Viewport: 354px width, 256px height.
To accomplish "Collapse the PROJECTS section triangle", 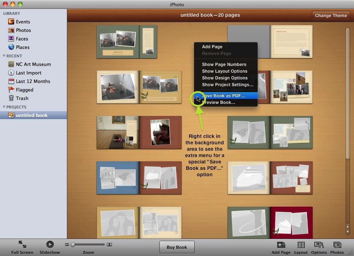I will tap(4, 107).
